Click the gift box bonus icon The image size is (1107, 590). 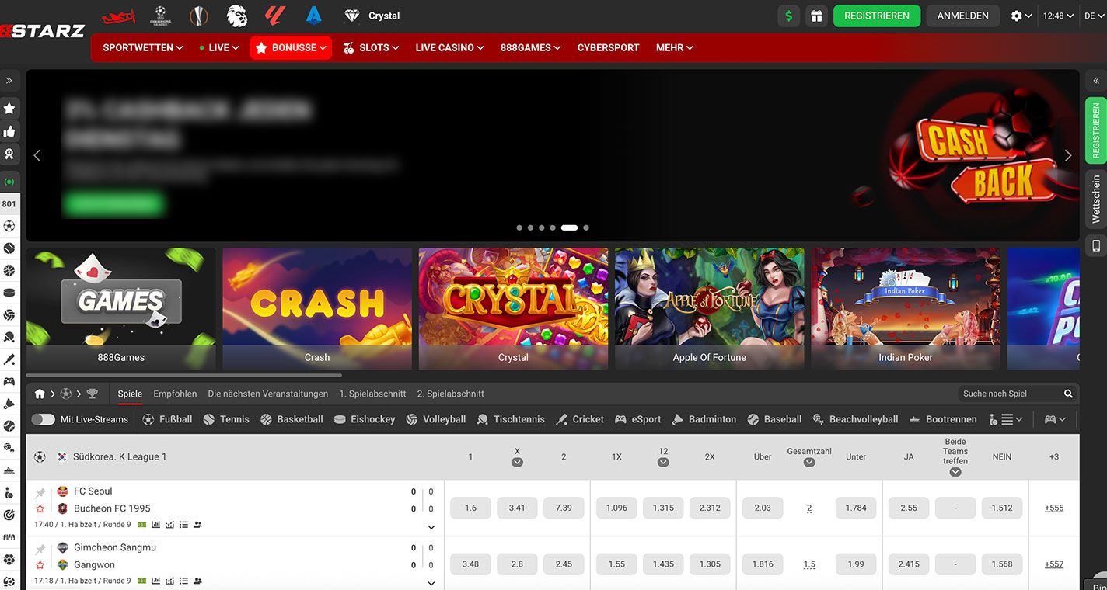coord(815,16)
